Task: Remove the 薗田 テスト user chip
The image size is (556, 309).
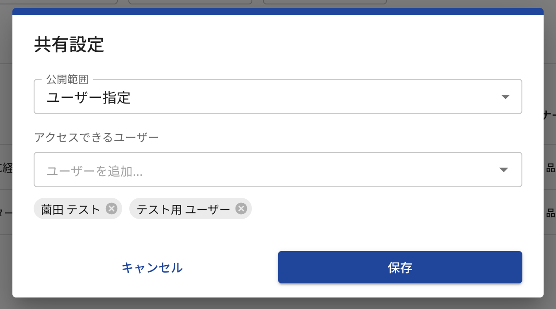Action: click(111, 209)
